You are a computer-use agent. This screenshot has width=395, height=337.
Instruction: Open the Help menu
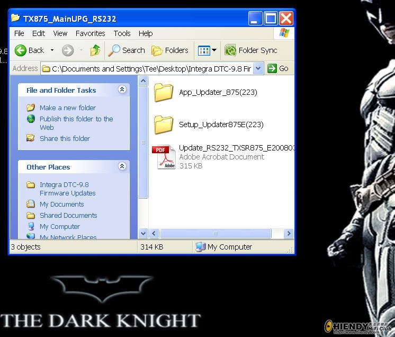[x=146, y=33]
